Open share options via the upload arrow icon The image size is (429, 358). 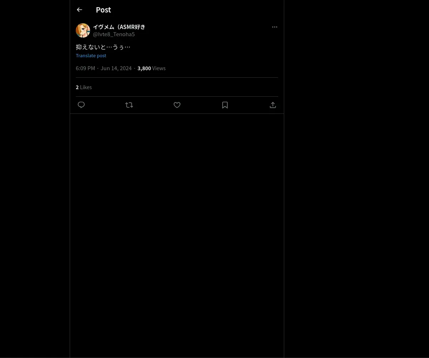tap(273, 105)
